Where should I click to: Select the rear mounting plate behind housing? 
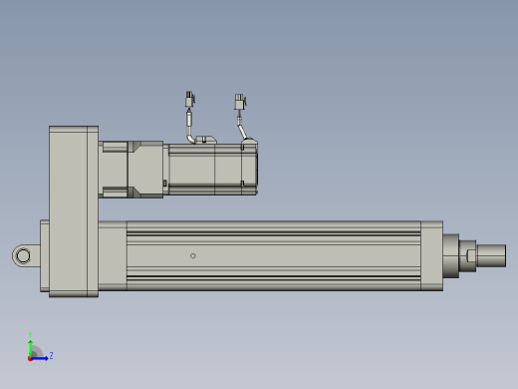click(x=45, y=255)
